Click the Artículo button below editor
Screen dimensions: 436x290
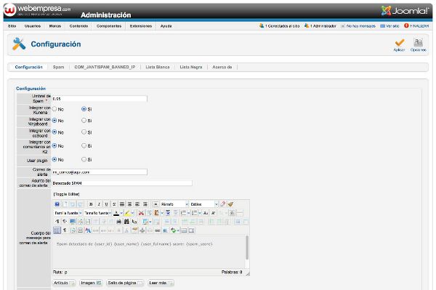pos(64,283)
